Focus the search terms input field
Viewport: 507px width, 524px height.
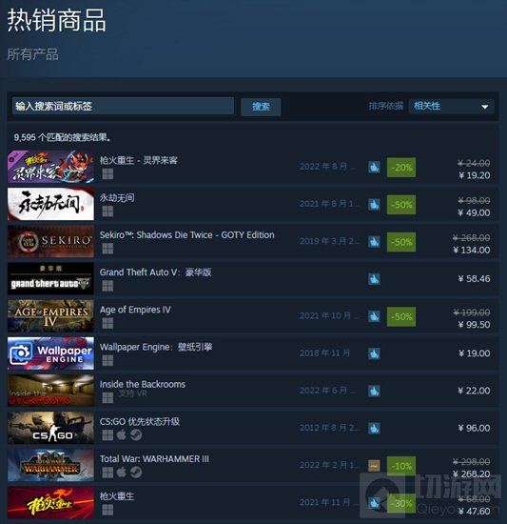pos(123,107)
